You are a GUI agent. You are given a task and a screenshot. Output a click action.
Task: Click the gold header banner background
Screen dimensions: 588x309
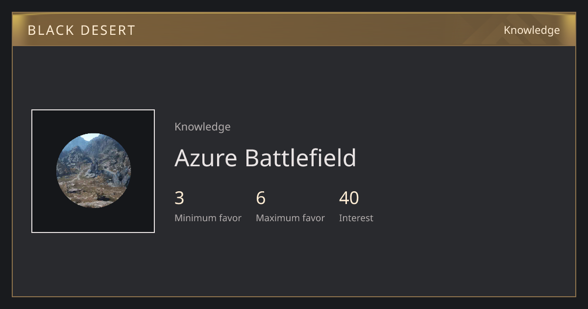pyautogui.click(x=294, y=29)
